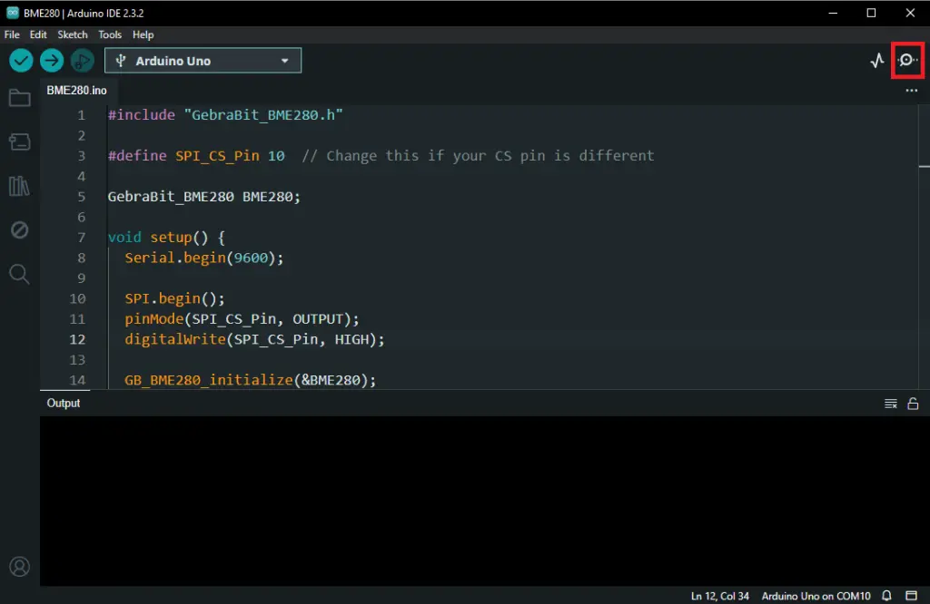
Task: Open notifications bell in status bar
Action: click(886, 596)
